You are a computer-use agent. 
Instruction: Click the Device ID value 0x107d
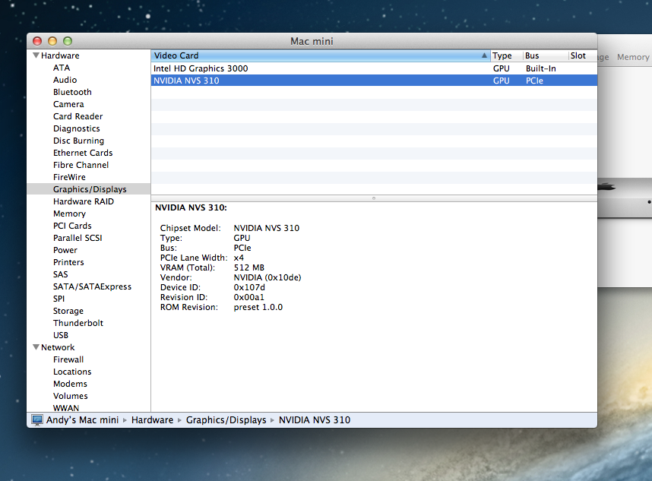(x=249, y=287)
